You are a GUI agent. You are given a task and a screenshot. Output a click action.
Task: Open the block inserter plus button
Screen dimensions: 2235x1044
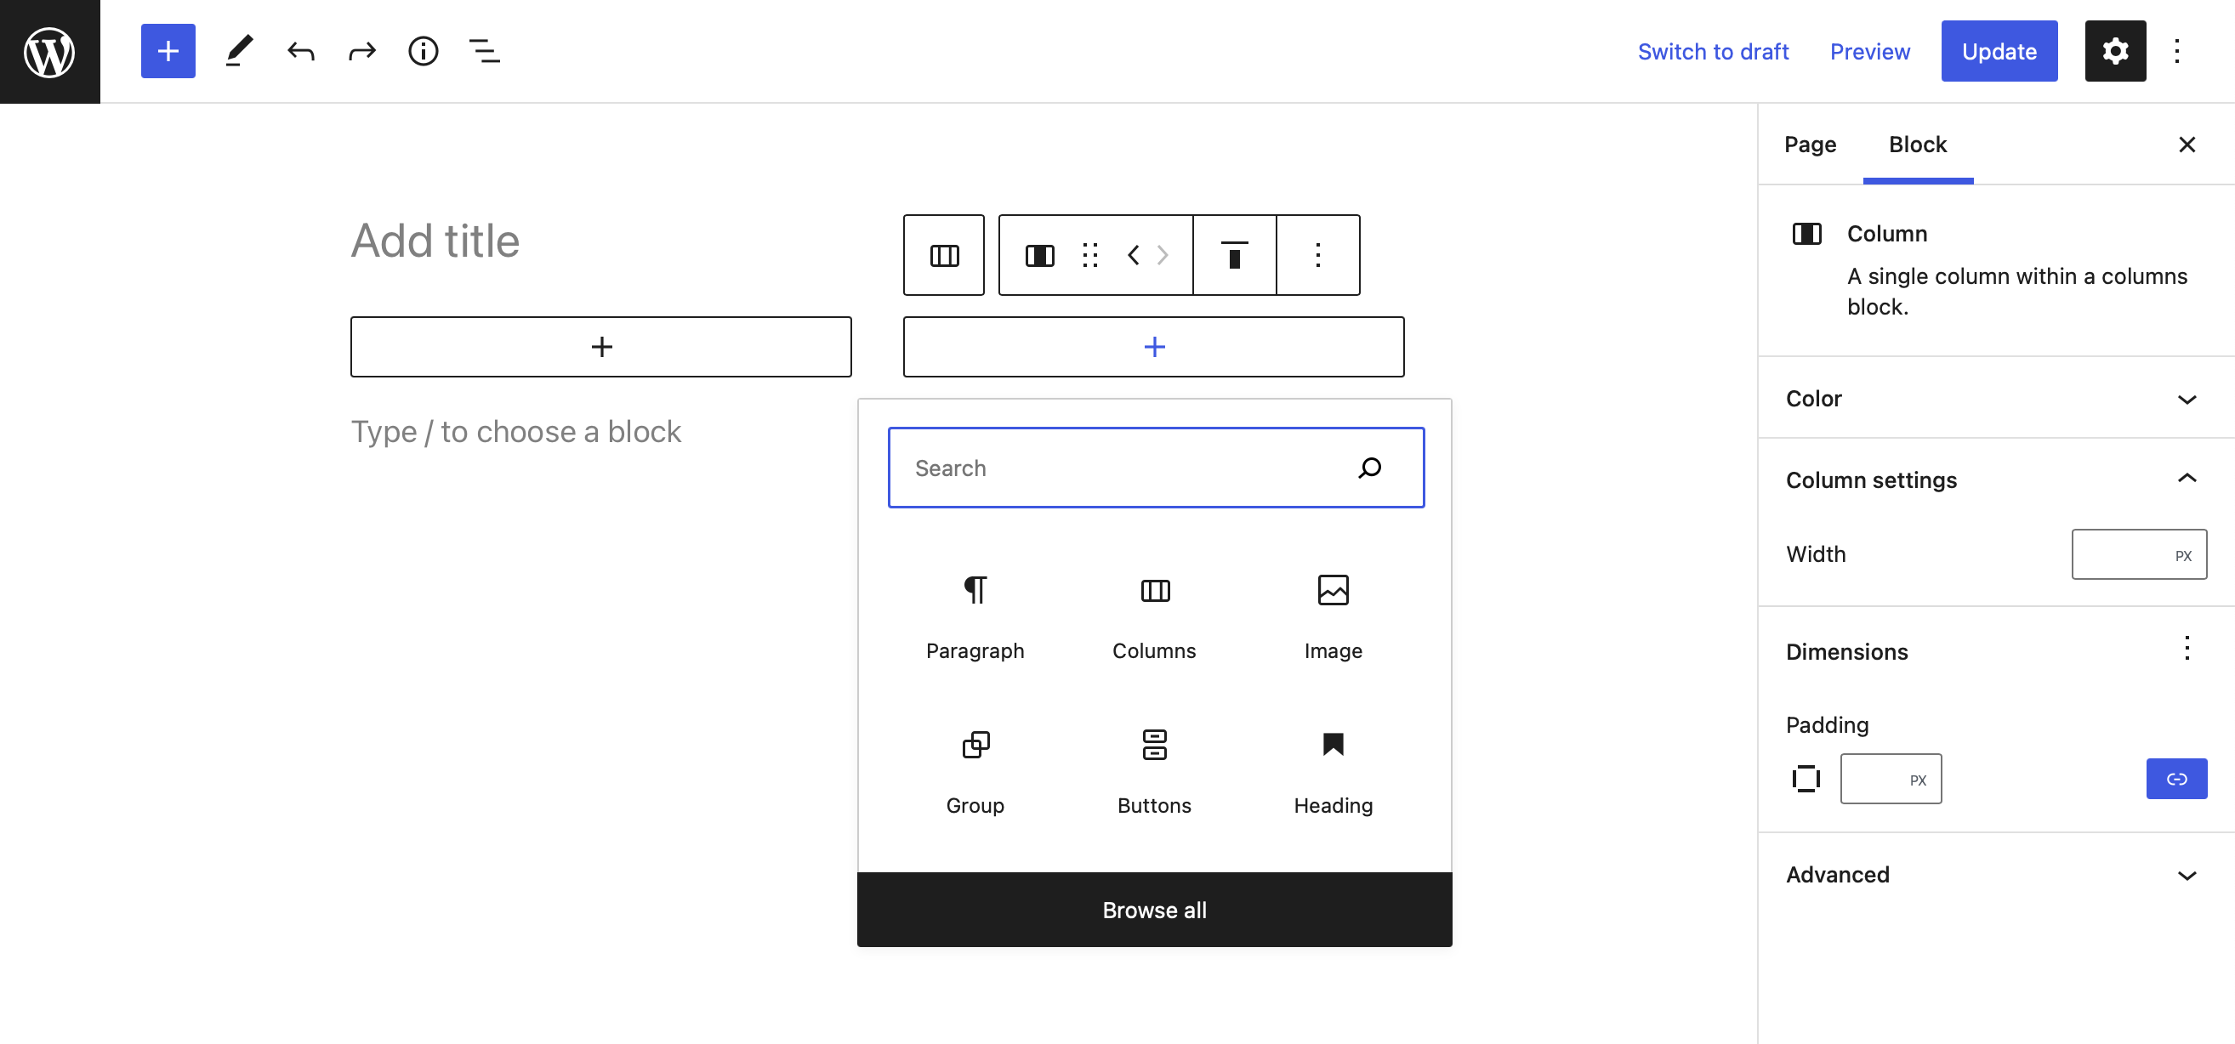pyautogui.click(x=168, y=51)
